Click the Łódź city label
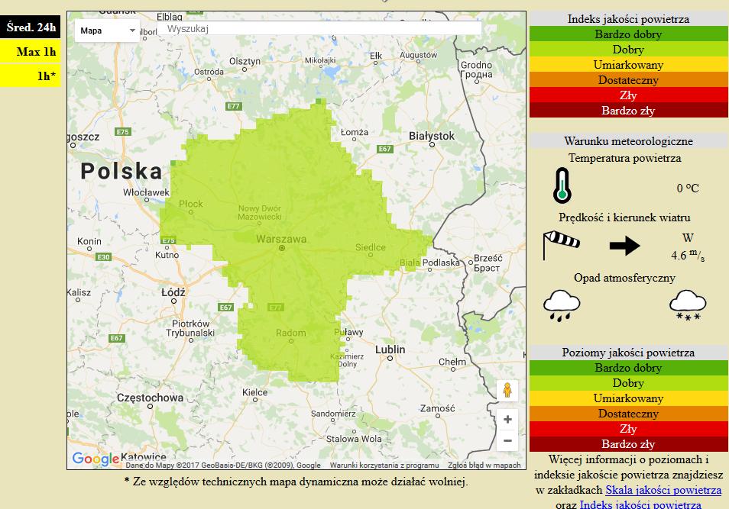The image size is (729, 509). pos(173,292)
